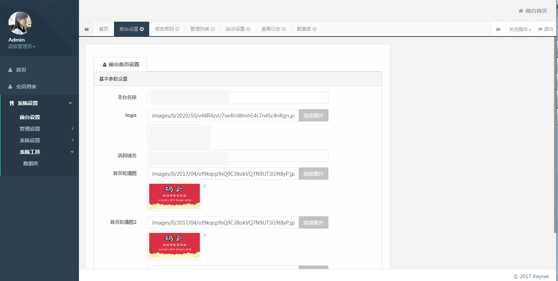558x281 pixels.
Task: Select 数据库 from the sidebar menu
Action: (x=30, y=163)
